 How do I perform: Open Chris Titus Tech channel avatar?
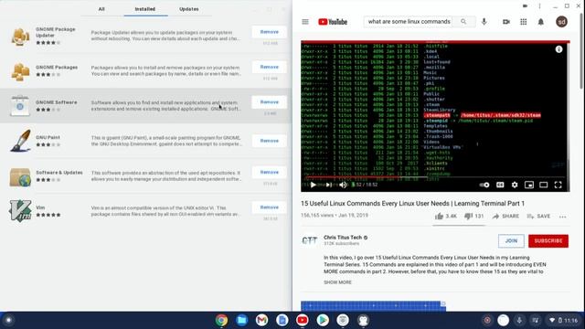[x=309, y=240]
